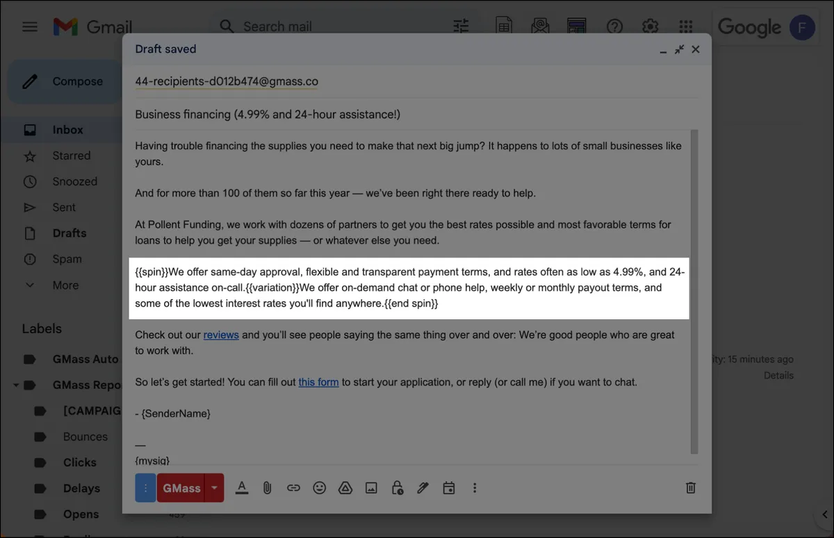
Task: Open the GMass settings dropdown arrow
Action: pos(214,488)
